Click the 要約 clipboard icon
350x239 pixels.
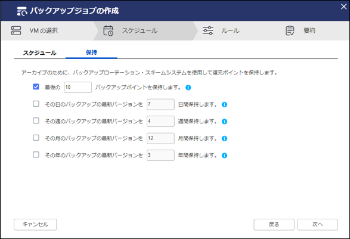point(290,30)
